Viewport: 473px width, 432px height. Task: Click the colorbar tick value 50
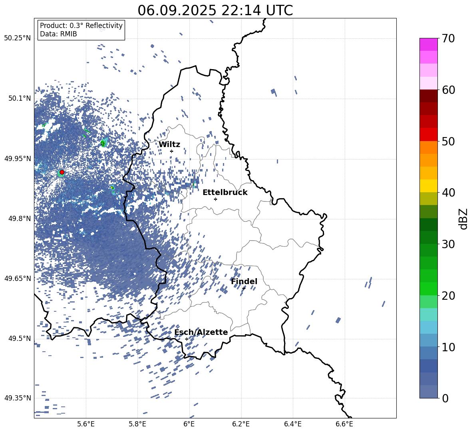pos(448,141)
